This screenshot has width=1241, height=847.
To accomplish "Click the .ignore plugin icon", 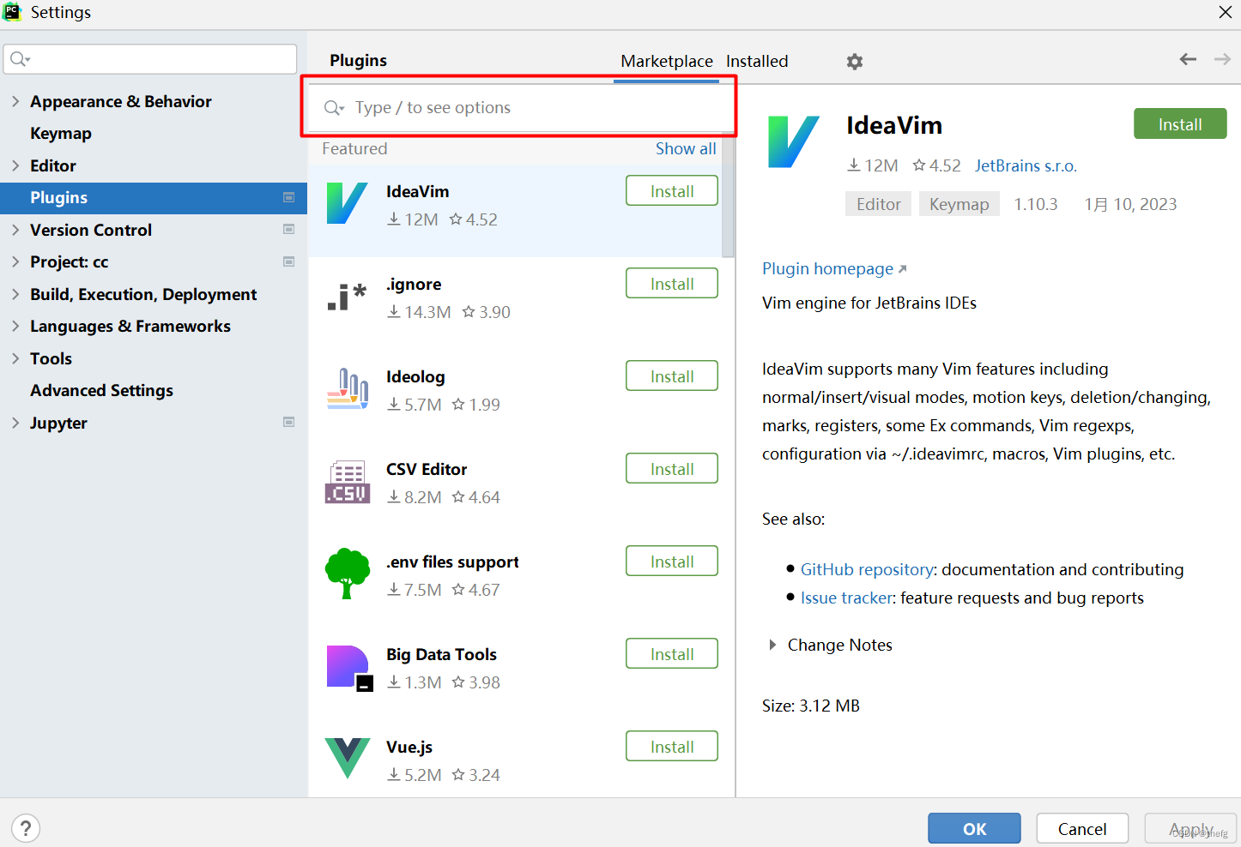I will tap(347, 296).
